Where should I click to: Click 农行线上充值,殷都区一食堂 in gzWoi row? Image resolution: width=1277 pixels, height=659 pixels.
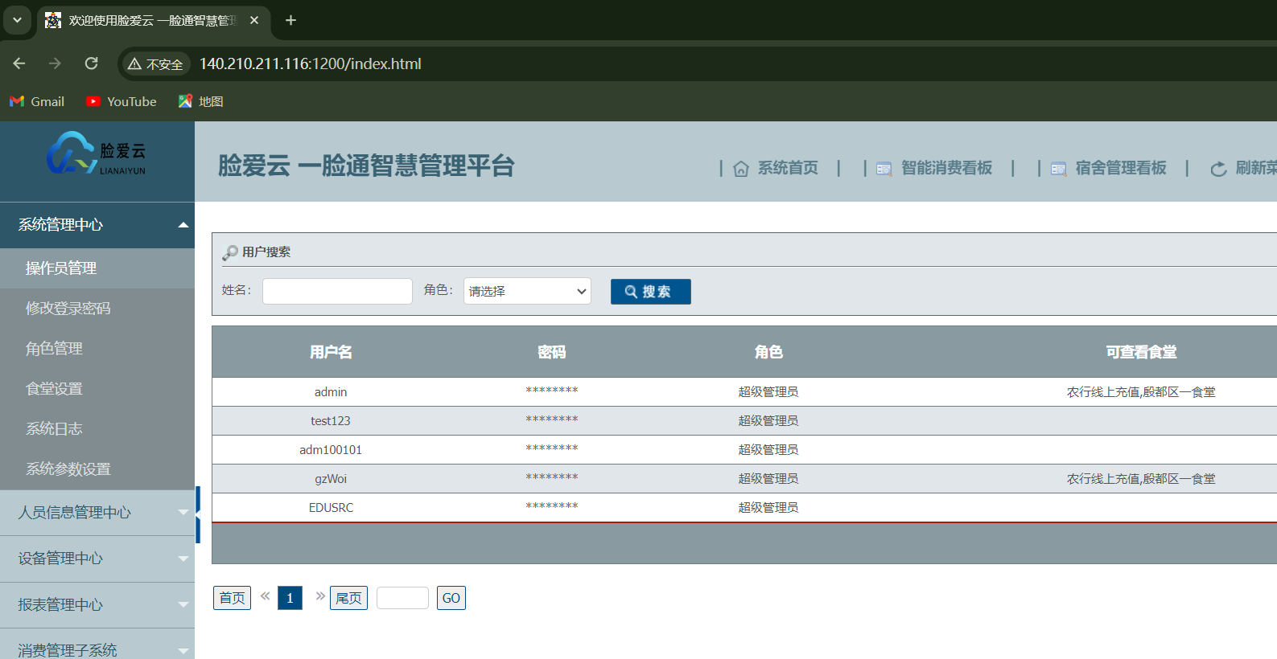click(1141, 479)
